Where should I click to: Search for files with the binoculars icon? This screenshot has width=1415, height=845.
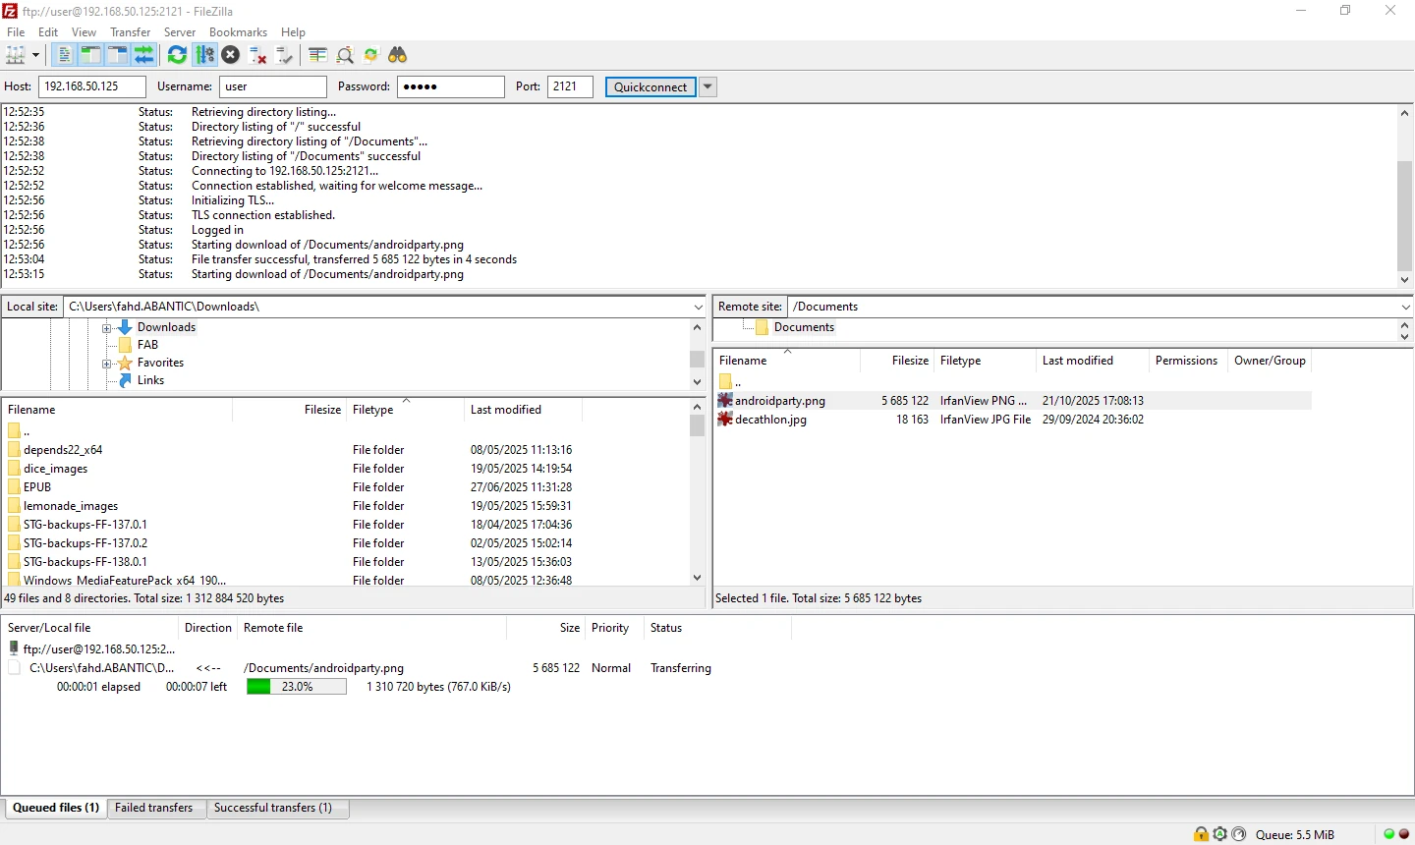point(399,55)
